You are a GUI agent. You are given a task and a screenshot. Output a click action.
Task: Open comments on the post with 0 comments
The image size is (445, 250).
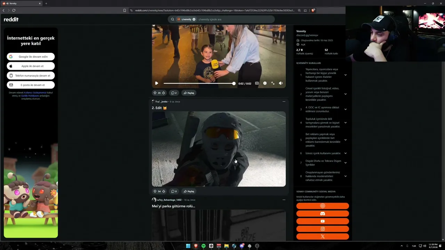pyautogui.click(x=174, y=191)
